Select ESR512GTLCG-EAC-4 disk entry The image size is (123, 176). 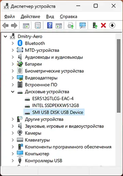[x=53, y=99]
